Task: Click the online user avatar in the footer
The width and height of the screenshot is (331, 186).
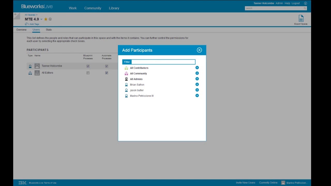Action: [283, 183]
